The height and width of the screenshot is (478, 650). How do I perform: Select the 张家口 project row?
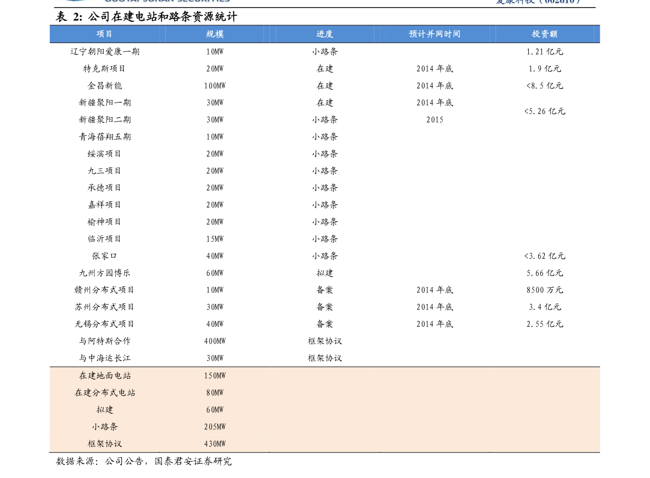tap(104, 255)
